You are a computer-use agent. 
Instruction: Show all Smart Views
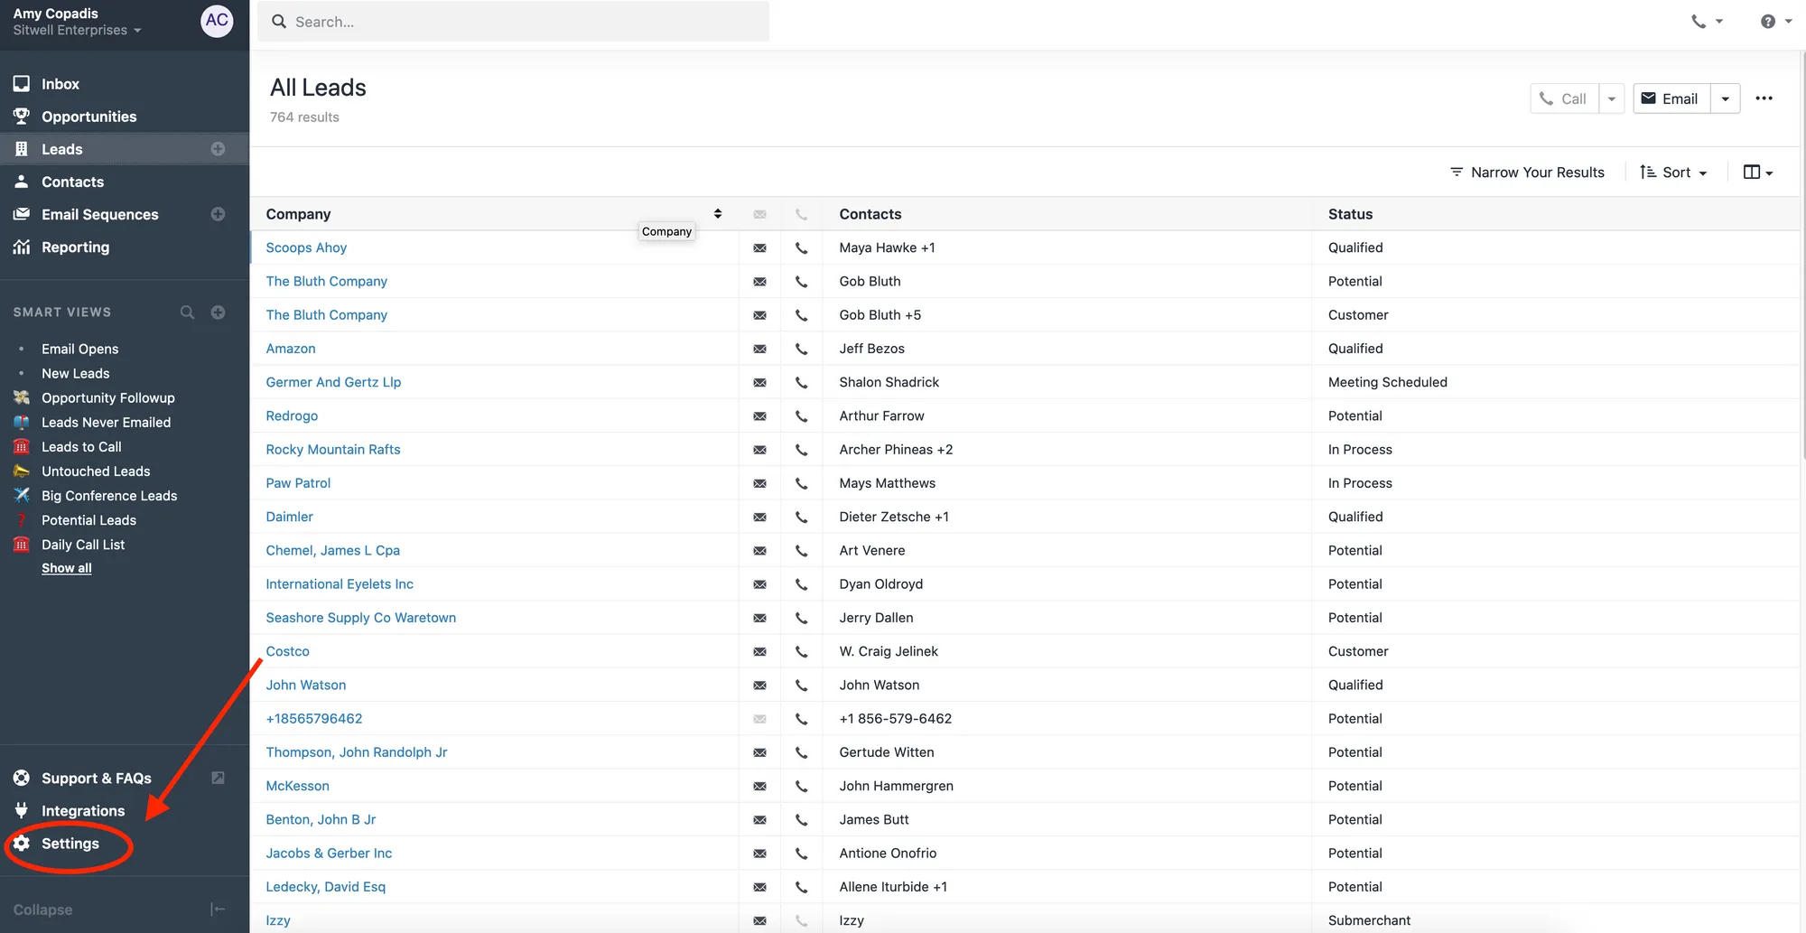(67, 568)
